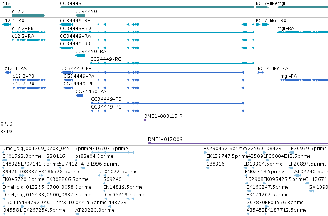Viewport: 328px width, 216px height.
Task: Select CDS CG34449-PD
Action: 167,103
